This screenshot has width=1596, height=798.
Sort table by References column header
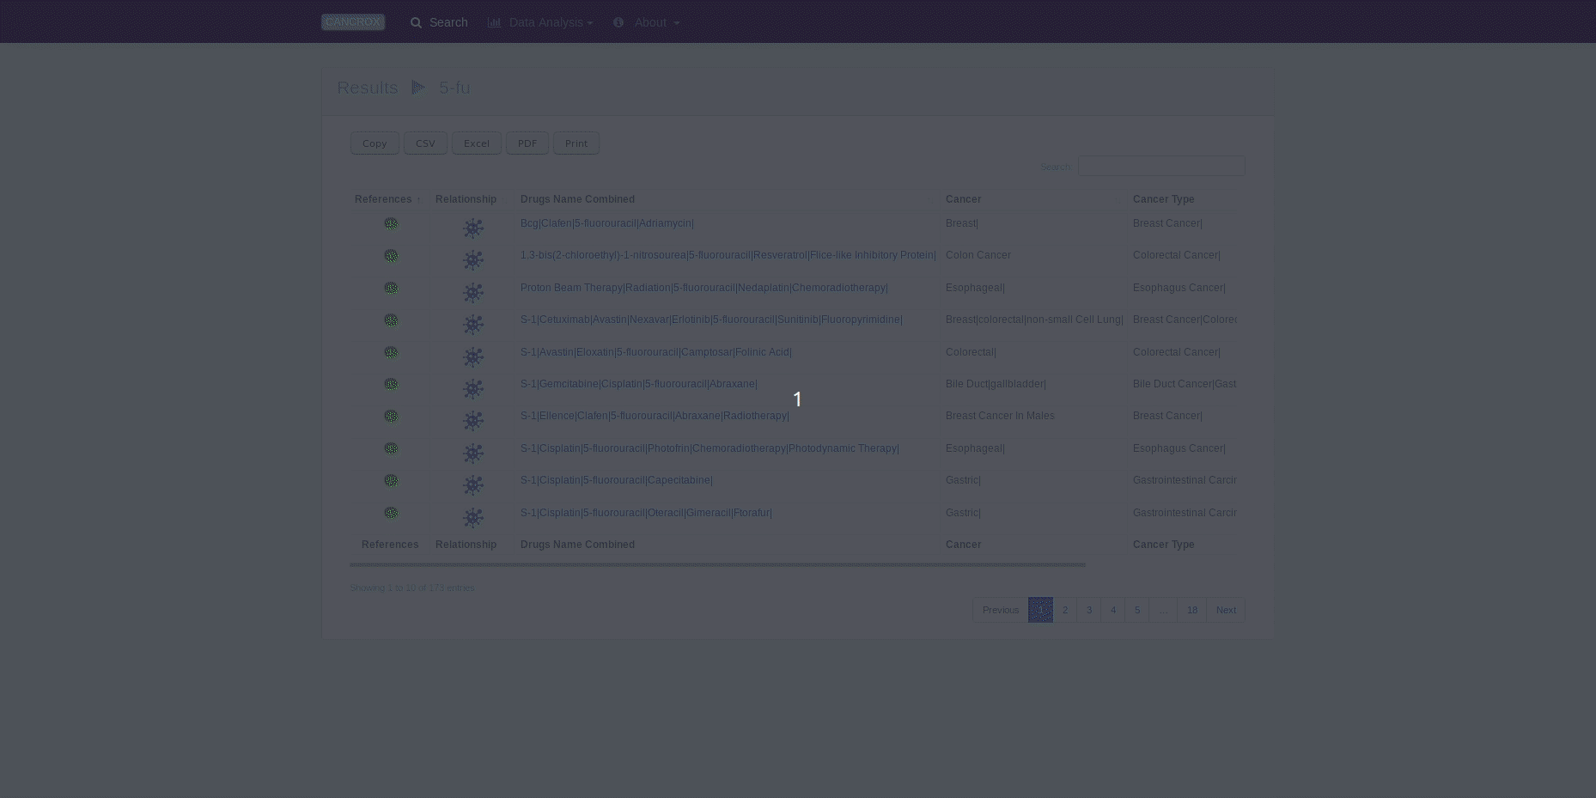coord(387,199)
